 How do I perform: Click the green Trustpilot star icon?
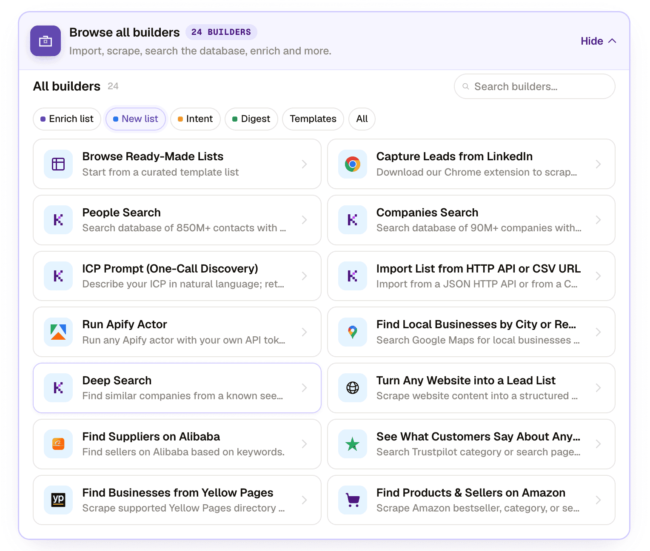tap(353, 444)
